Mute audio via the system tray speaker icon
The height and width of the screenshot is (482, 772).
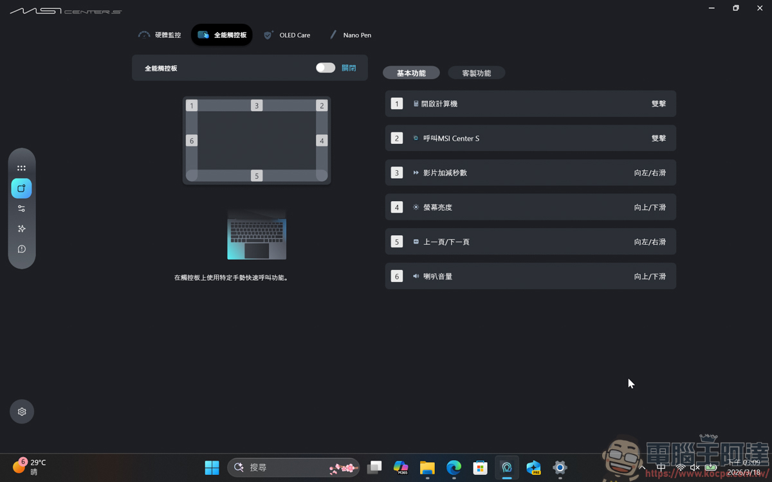coord(694,468)
